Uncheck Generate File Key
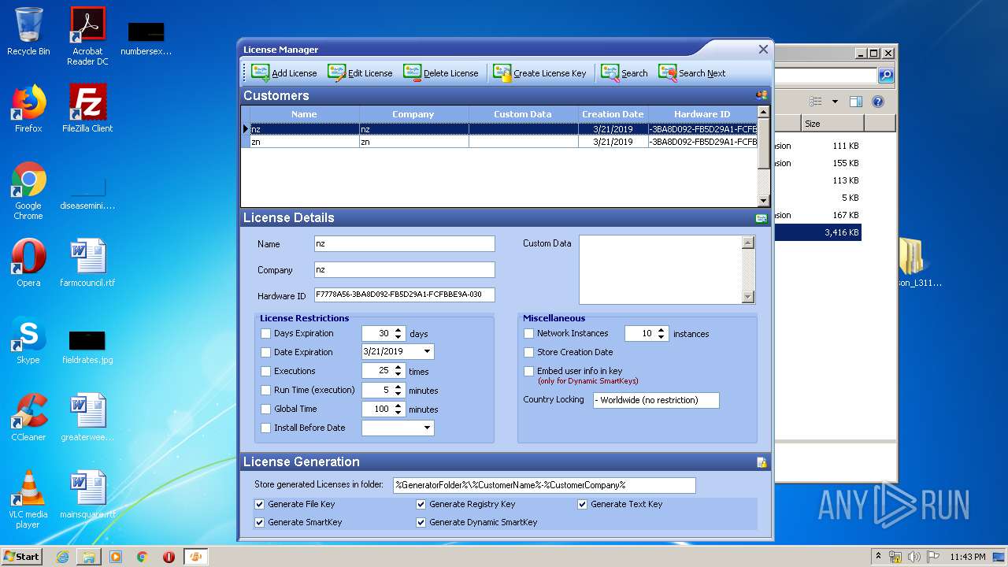Image resolution: width=1008 pixels, height=567 pixels. (x=260, y=505)
